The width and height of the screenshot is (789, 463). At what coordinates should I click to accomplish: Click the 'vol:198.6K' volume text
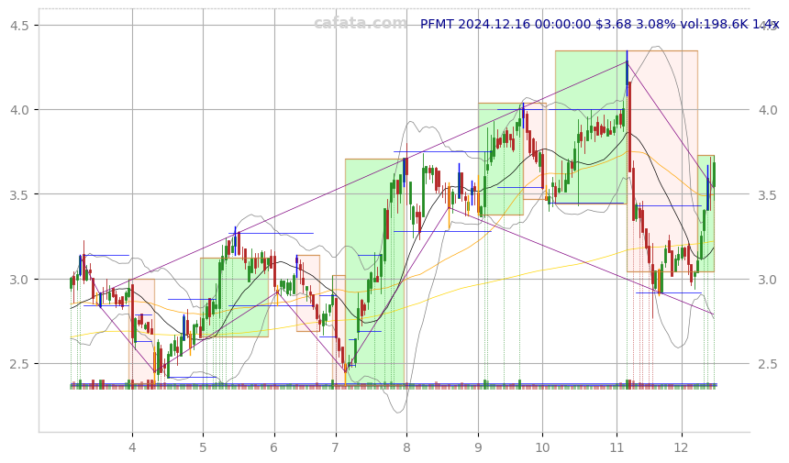click(x=714, y=24)
